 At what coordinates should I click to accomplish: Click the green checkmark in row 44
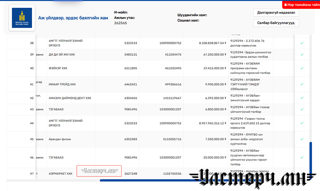click(302, 123)
